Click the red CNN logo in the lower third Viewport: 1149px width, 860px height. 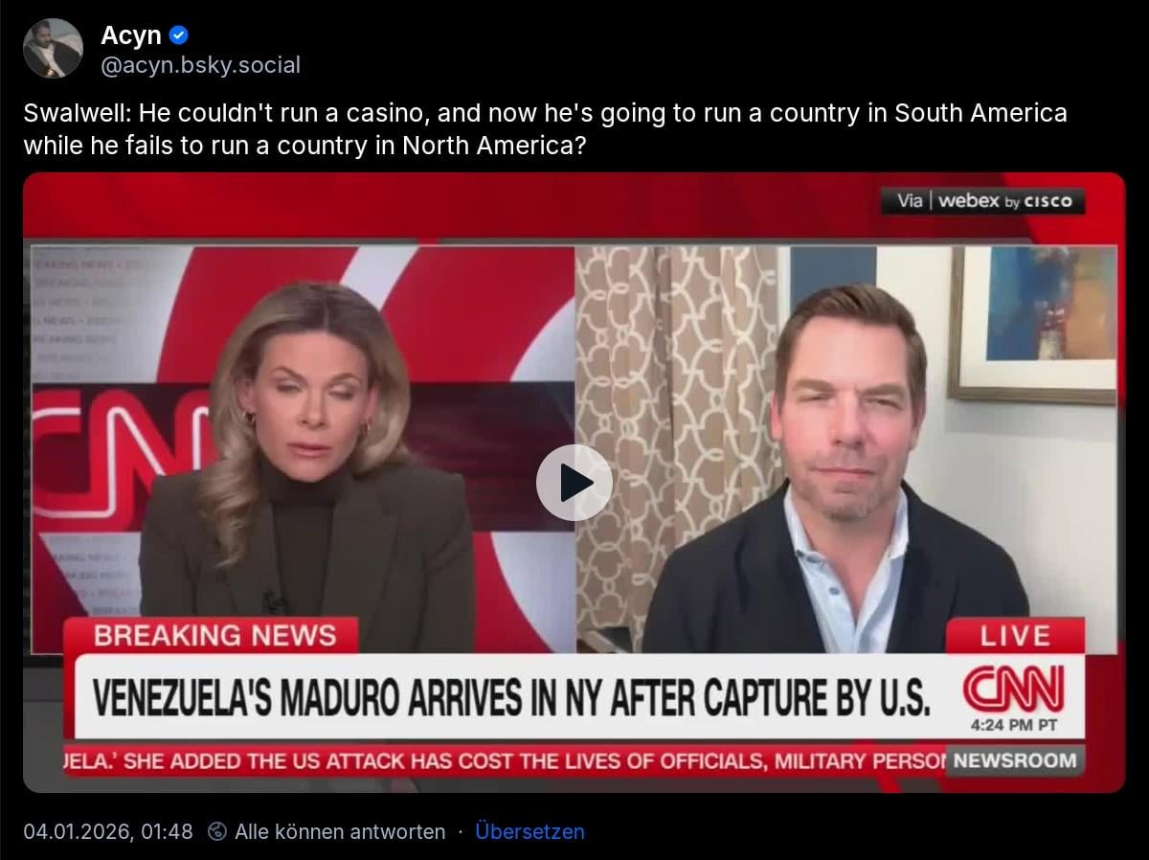pos(1013,689)
